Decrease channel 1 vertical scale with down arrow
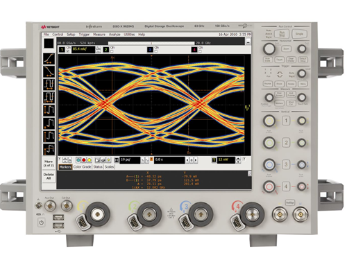The width and height of the screenshot is (347, 260). coord(99,51)
